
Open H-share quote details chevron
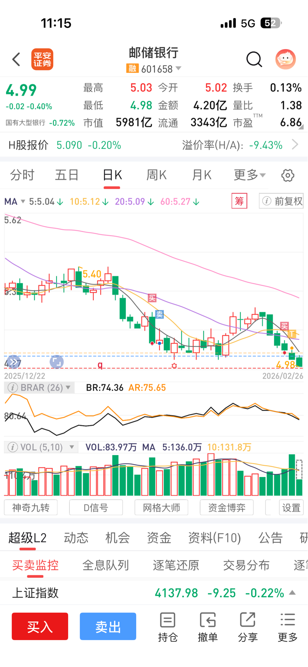[295, 145]
